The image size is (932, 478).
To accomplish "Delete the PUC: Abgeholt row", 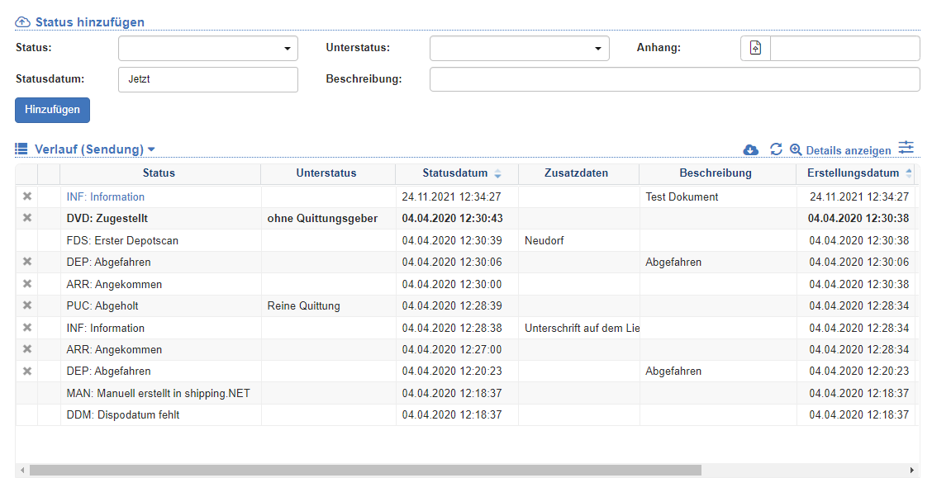I will click(x=26, y=305).
